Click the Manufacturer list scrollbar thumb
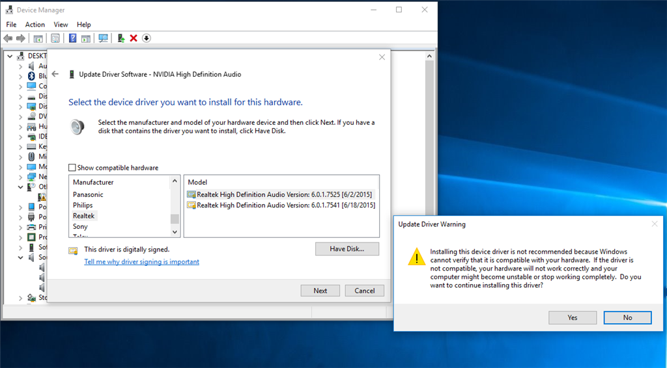 coord(175,218)
